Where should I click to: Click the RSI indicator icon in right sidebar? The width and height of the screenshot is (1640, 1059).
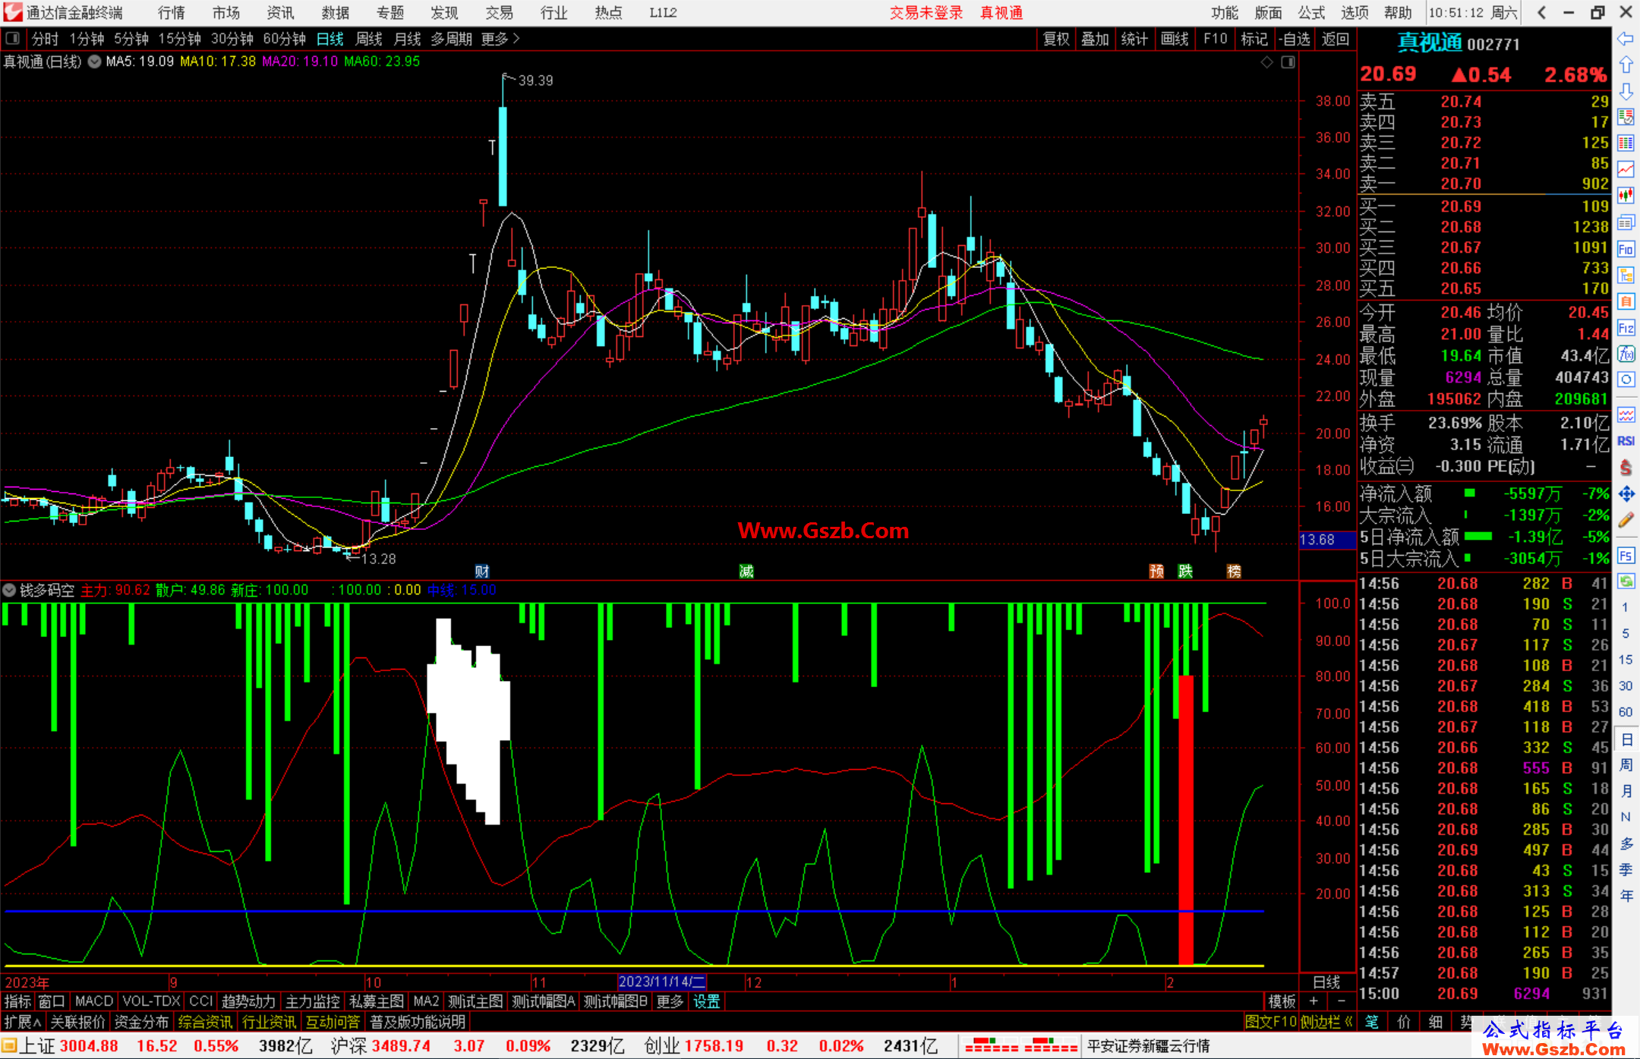coord(1626,440)
